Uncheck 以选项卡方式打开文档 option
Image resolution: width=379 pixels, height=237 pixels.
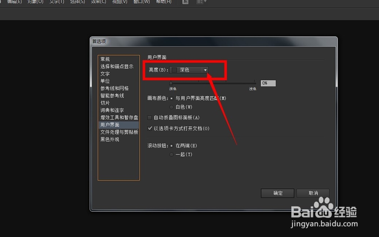150,128
